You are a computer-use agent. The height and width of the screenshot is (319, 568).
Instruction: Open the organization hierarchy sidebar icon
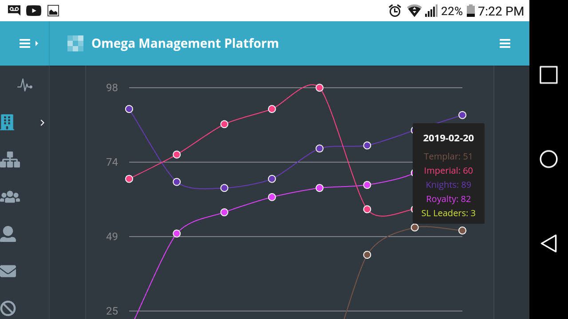pos(10,159)
